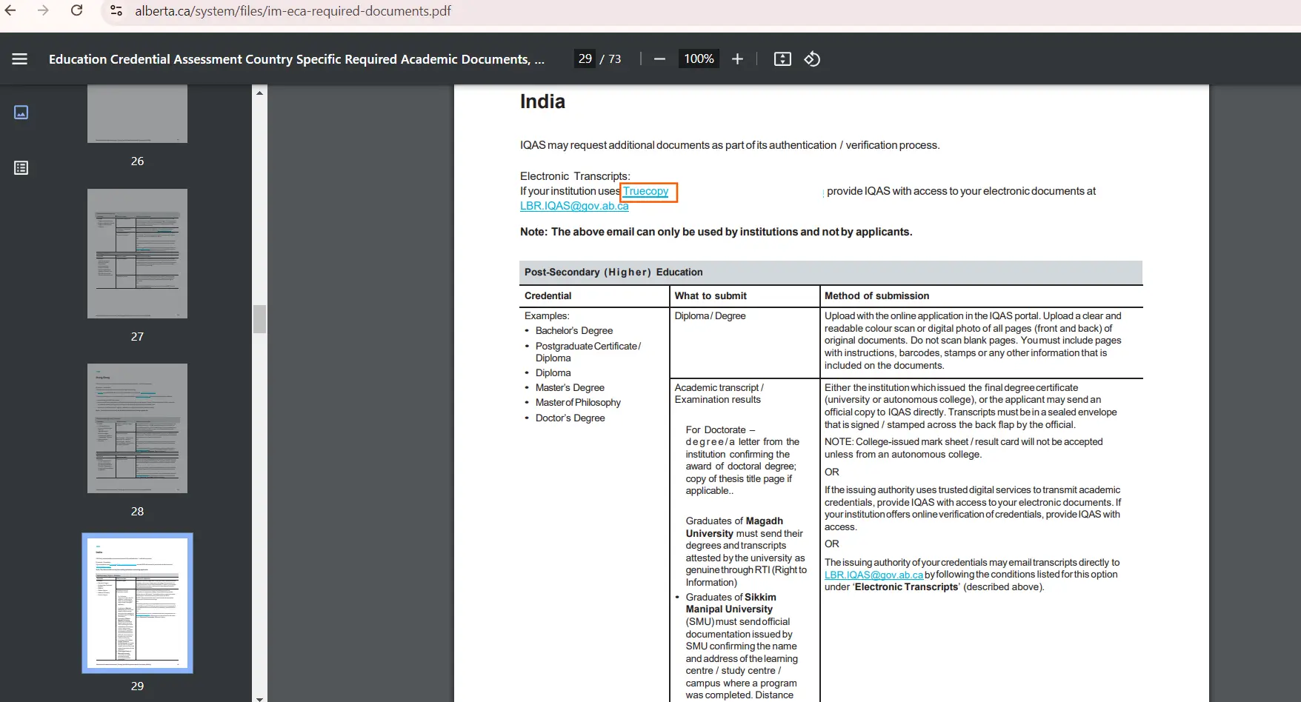1301x702 pixels.
Task: Click the Note about institutions-only email
Action: point(716,232)
